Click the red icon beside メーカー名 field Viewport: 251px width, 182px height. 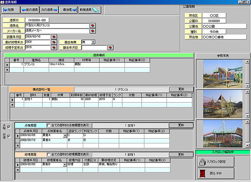point(93,31)
